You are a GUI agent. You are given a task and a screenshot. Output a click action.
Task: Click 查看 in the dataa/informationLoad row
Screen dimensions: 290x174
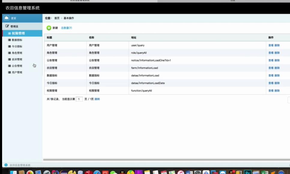[271, 75]
